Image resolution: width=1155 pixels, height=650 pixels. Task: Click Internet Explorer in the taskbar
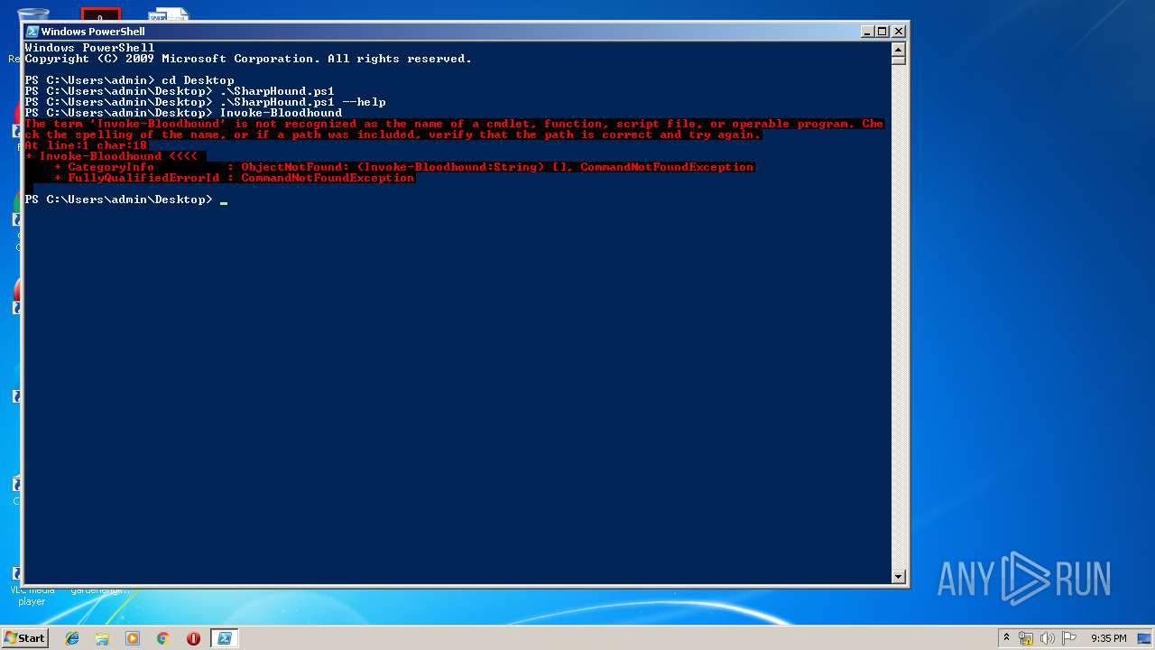coord(72,638)
